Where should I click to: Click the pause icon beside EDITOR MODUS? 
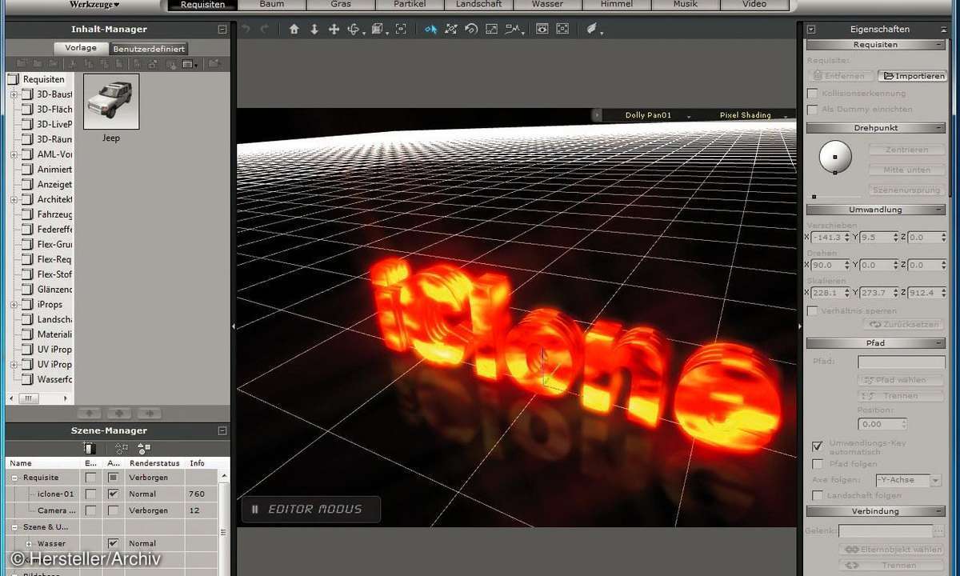click(254, 509)
